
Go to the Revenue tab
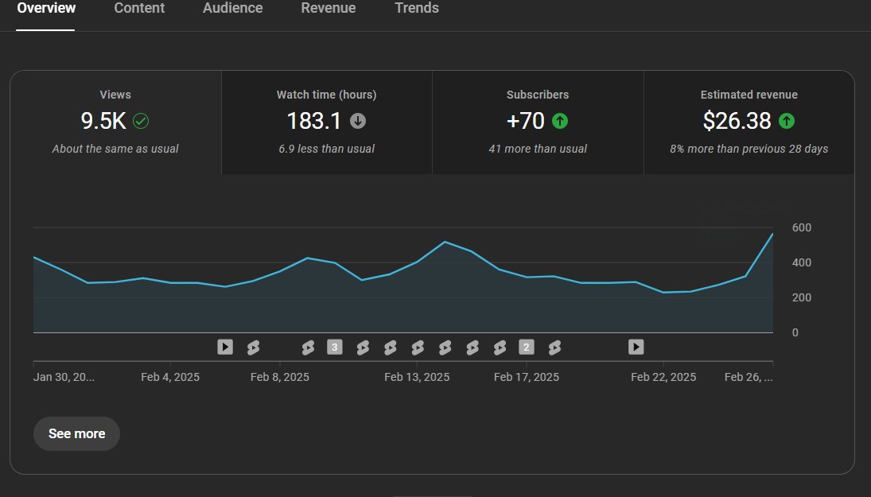click(329, 8)
